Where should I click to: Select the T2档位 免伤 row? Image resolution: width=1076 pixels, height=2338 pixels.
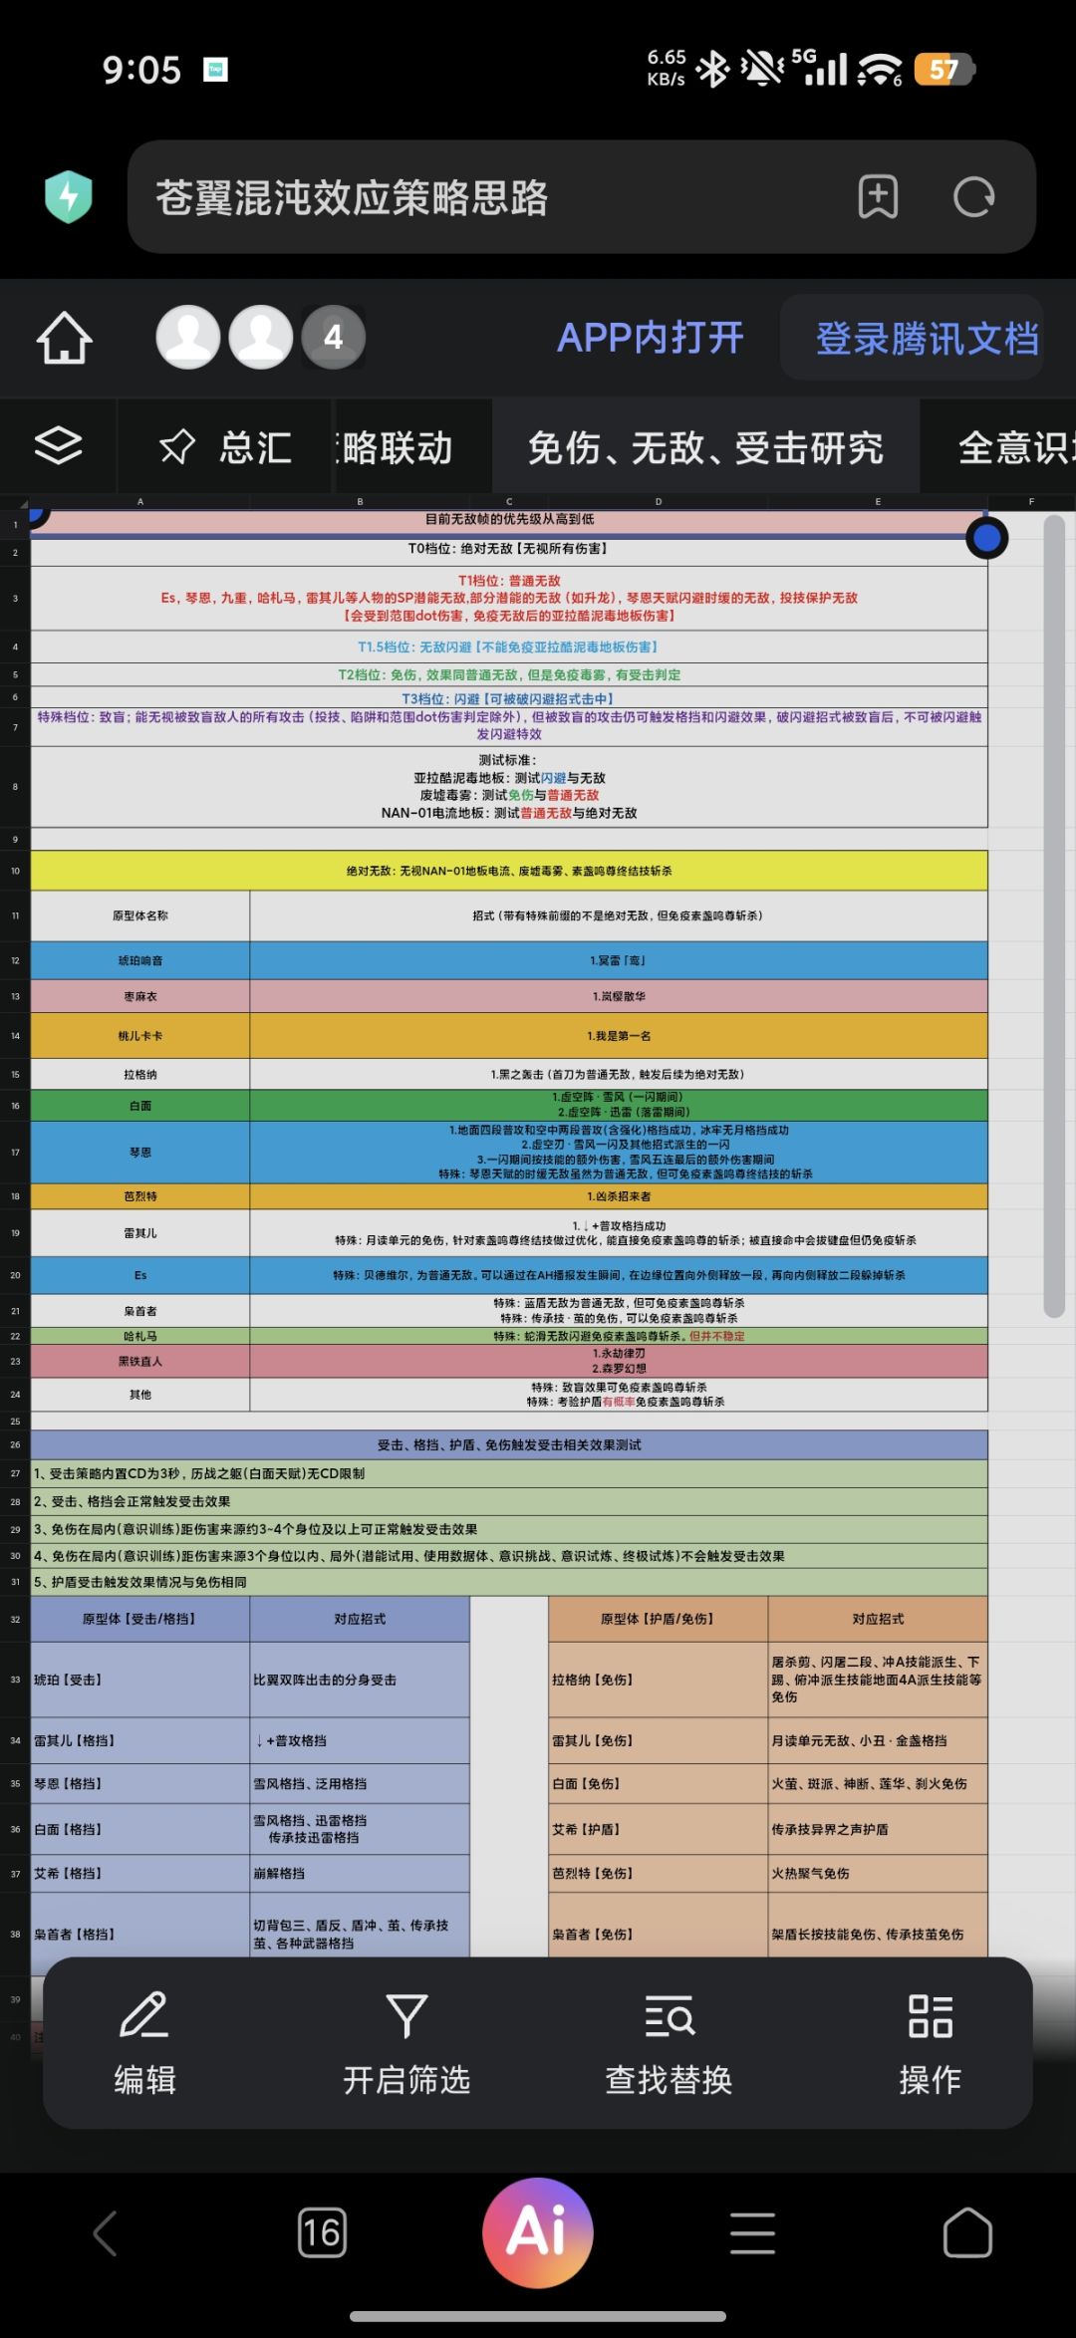(509, 674)
